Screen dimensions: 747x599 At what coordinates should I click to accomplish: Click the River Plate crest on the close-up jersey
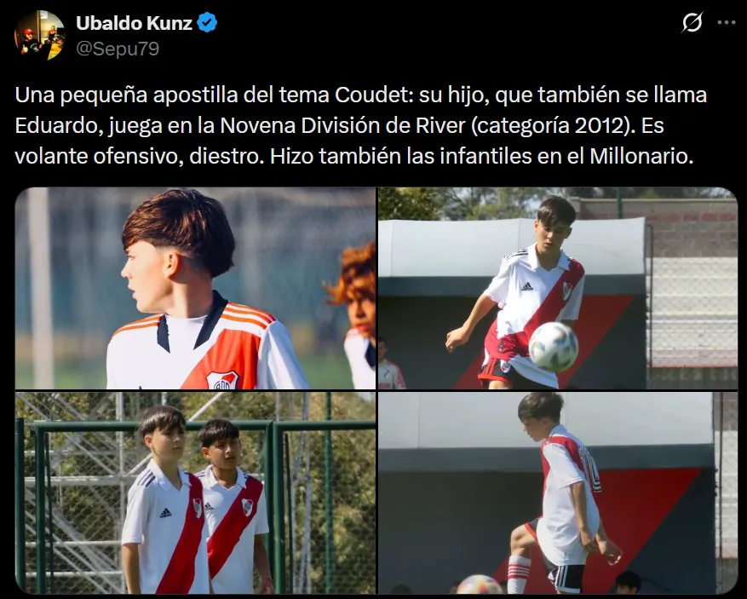click(222, 380)
